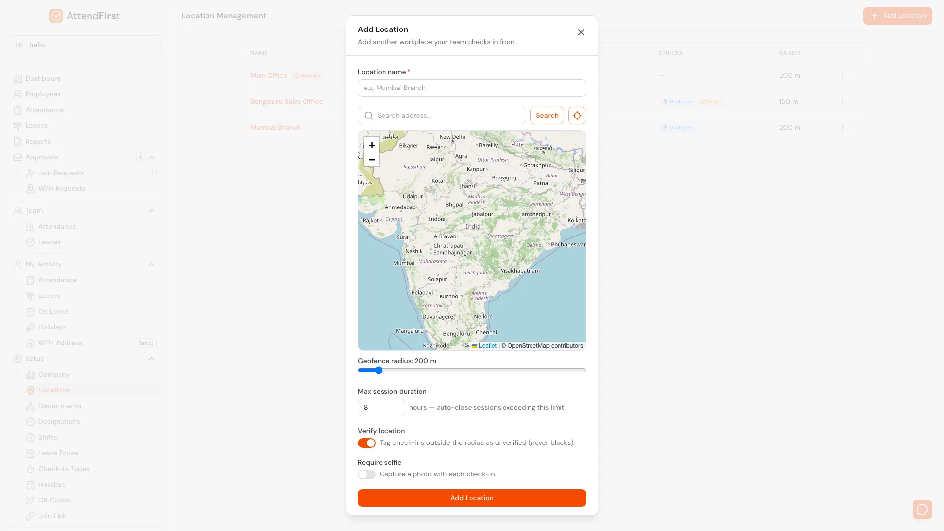The image size is (944, 531).
Task: Click the Dashboard sidebar icon
Action: pos(18,79)
